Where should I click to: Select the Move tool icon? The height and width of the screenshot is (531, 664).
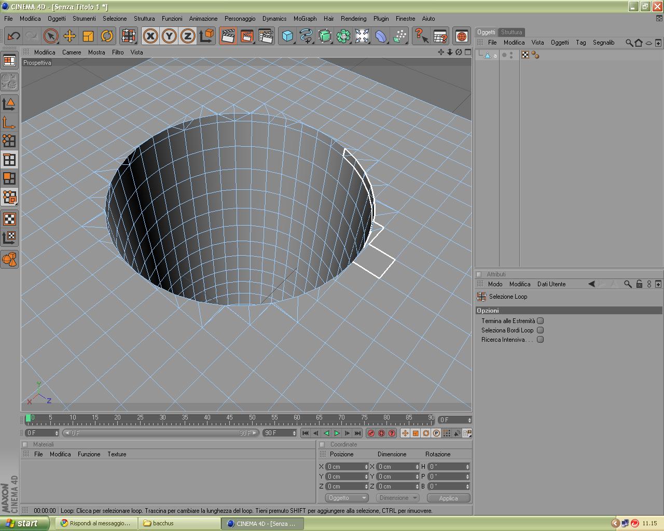(70, 36)
